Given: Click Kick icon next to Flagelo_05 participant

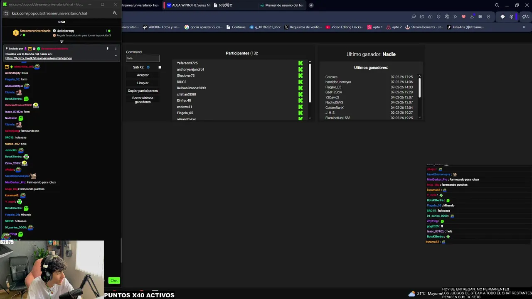Looking at the screenshot, I should pos(300,113).
